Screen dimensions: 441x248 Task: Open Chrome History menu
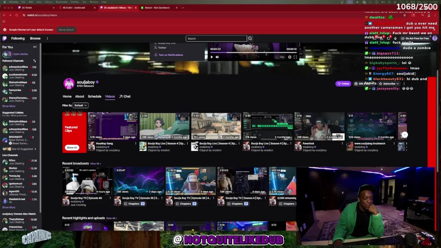[x=49, y=2]
